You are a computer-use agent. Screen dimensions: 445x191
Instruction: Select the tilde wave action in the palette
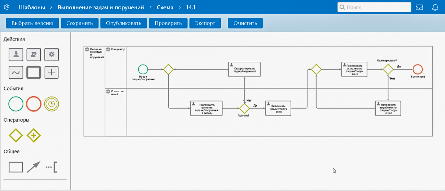pyautogui.click(x=16, y=72)
